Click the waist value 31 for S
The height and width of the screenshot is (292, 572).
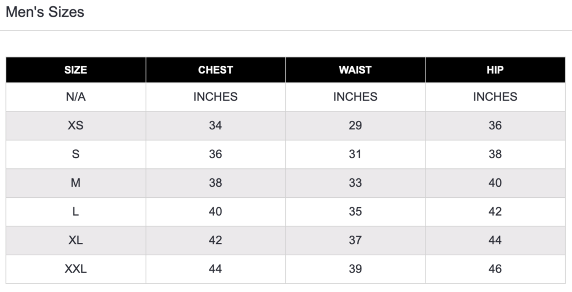click(355, 154)
